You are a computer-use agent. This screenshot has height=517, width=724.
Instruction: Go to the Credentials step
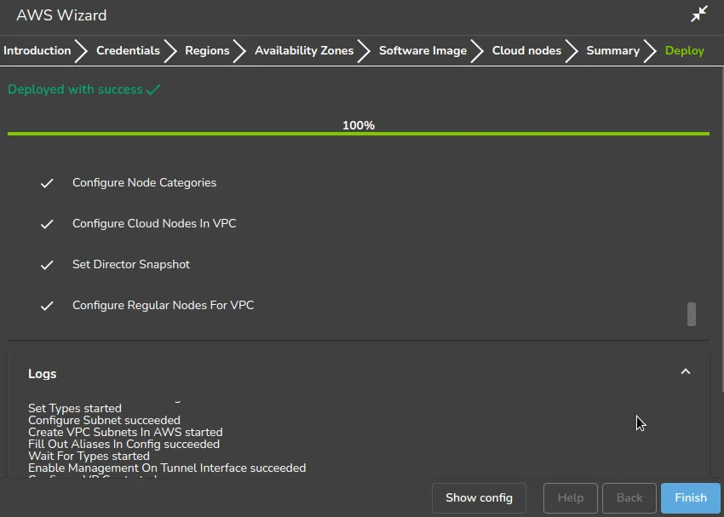tap(128, 50)
